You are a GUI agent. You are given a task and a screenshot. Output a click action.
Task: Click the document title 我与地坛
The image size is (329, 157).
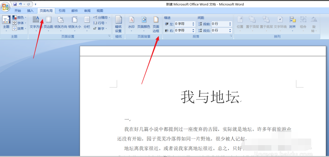[210, 97]
